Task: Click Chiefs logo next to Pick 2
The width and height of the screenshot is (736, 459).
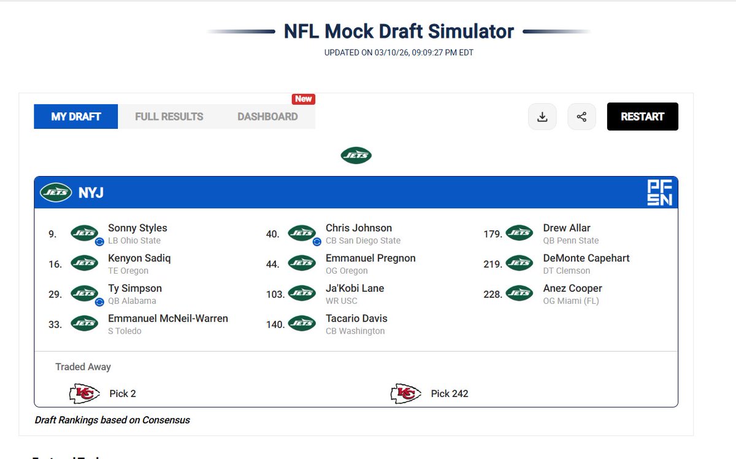Action: click(x=85, y=393)
